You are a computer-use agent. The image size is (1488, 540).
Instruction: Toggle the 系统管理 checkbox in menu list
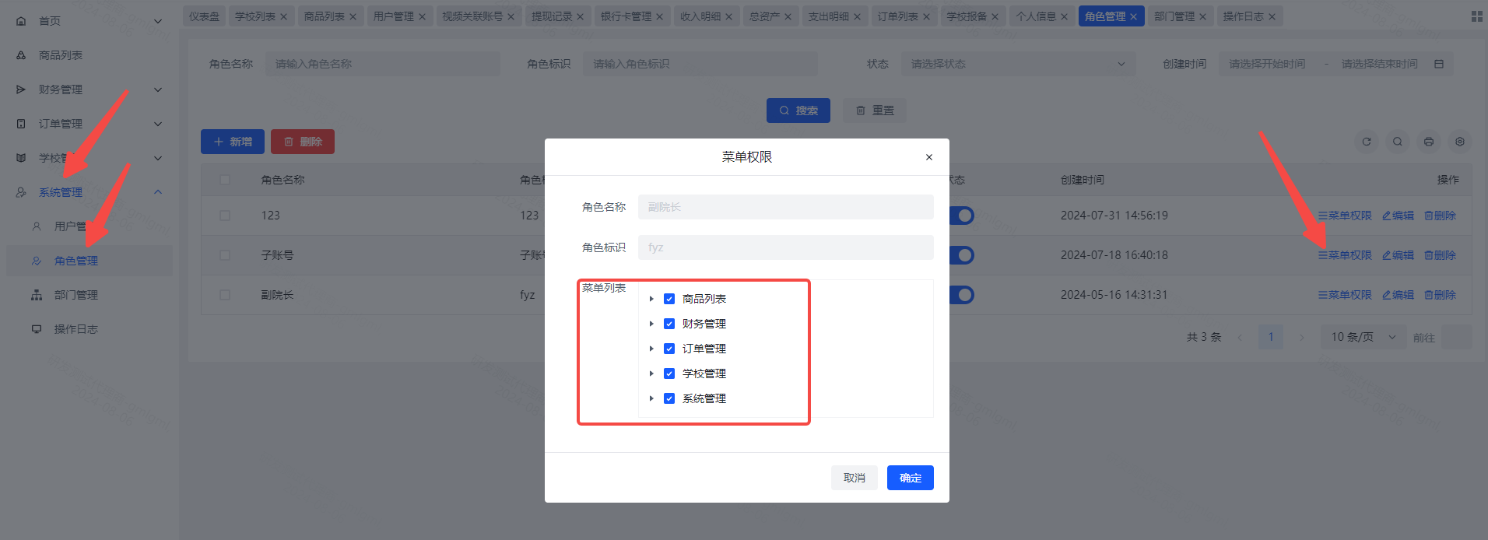click(x=669, y=398)
